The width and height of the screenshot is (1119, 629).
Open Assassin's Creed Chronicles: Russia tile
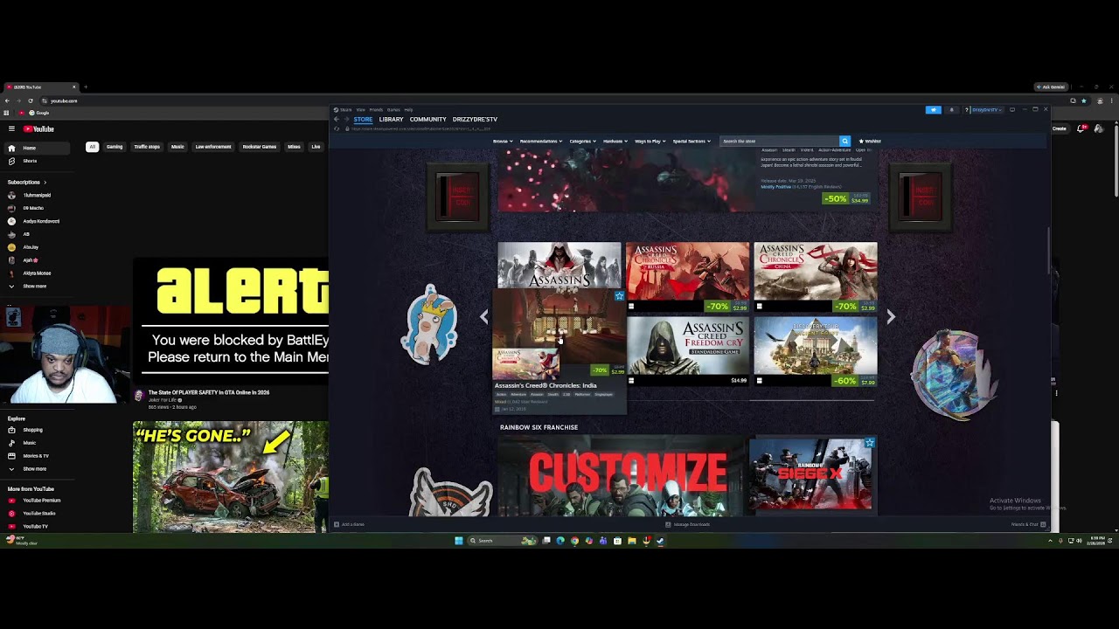[x=687, y=277]
